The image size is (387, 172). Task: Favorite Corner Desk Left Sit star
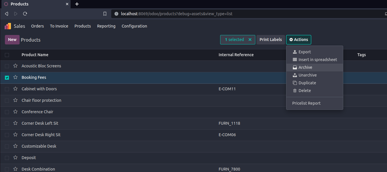(16, 123)
